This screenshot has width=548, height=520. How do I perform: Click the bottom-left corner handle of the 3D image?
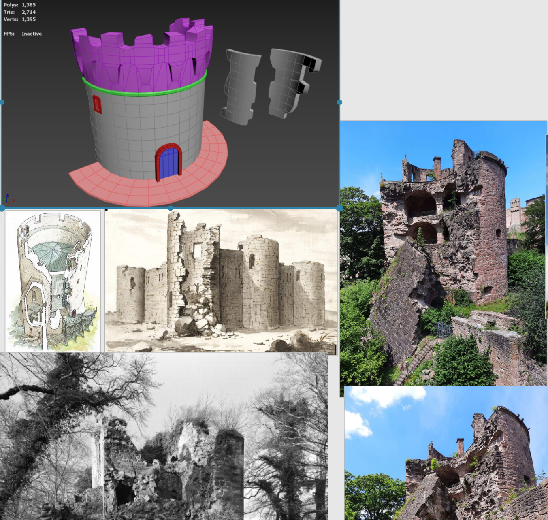click(2, 208)
